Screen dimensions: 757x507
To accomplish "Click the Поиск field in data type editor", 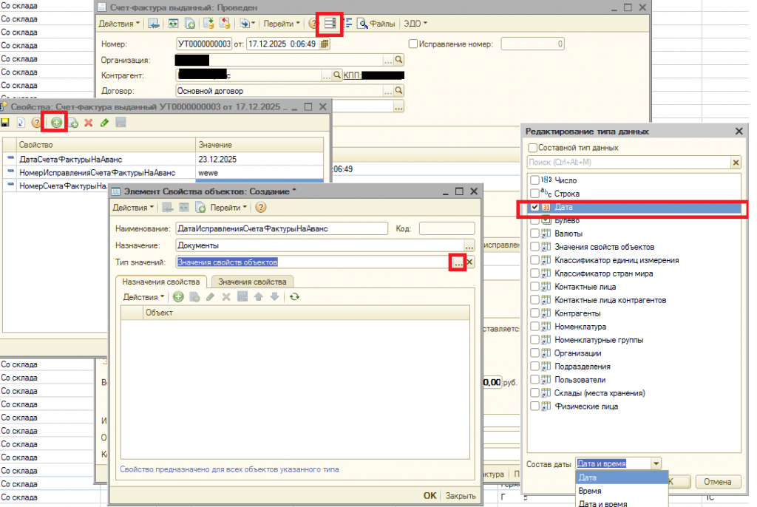I will coord(628,163).
